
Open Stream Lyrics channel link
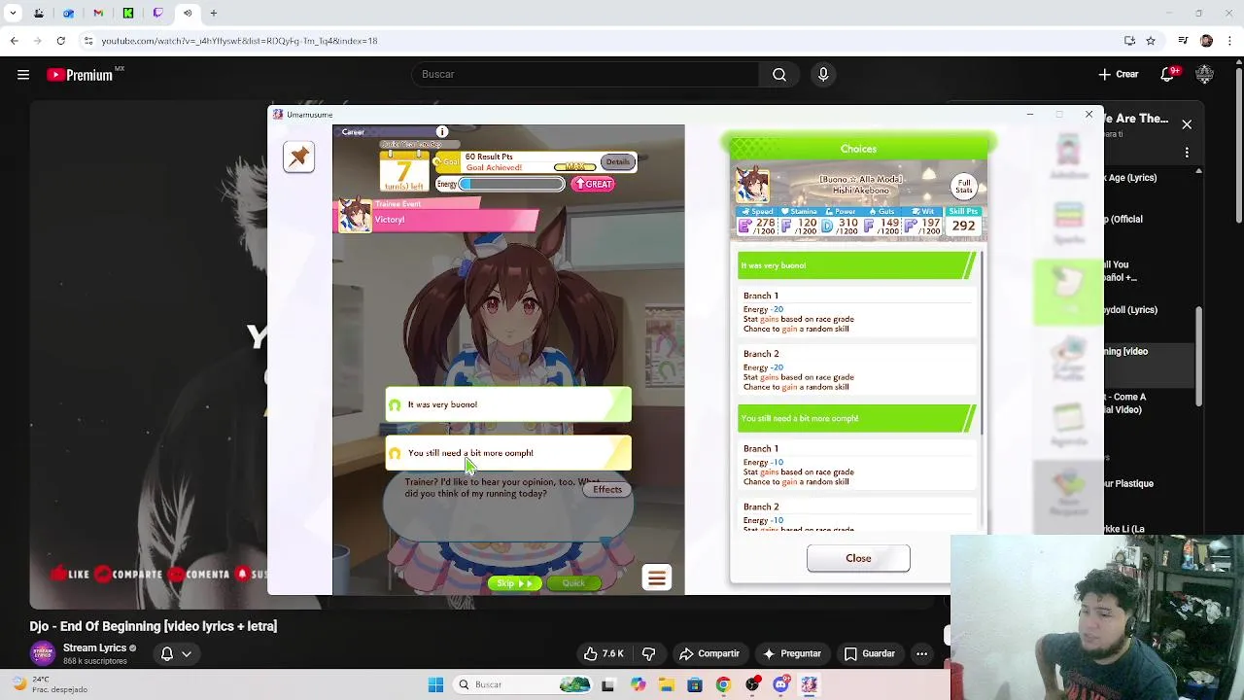(94, 647)
